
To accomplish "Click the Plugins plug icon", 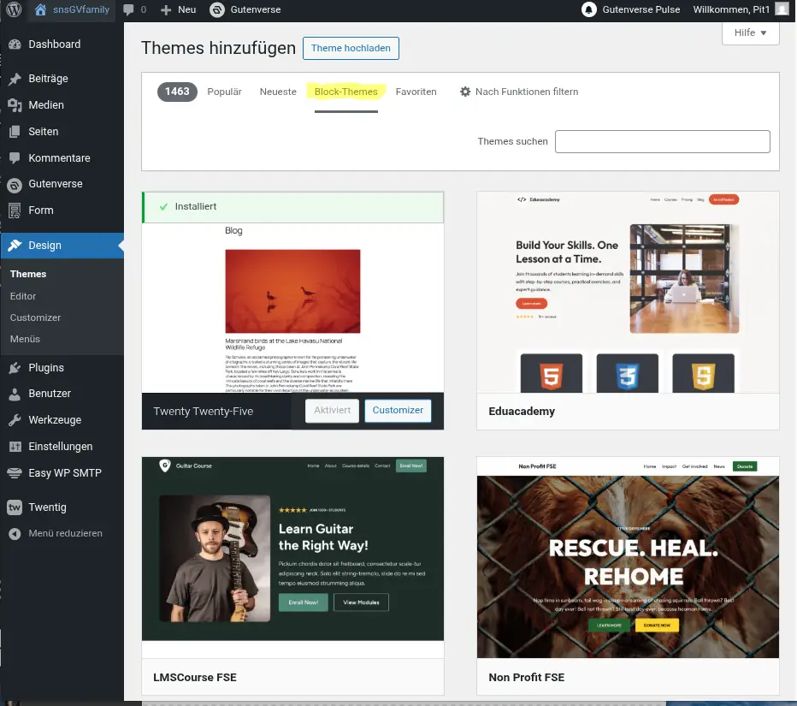I will pyautogui.click(x=15, y=368).
